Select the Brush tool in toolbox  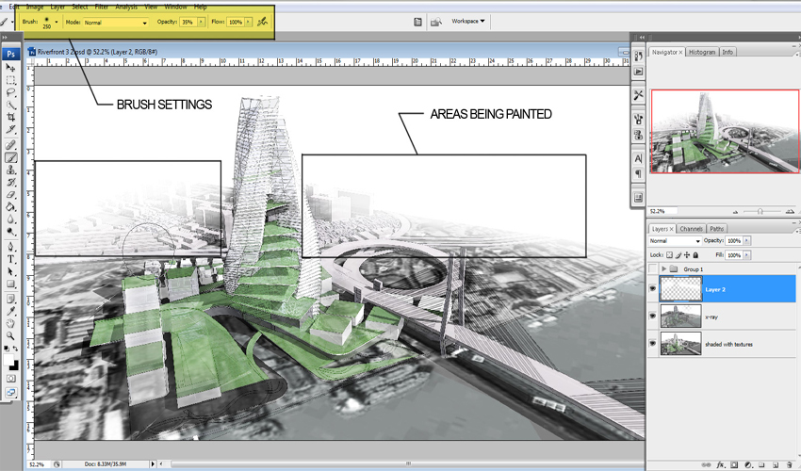(10, 158)
